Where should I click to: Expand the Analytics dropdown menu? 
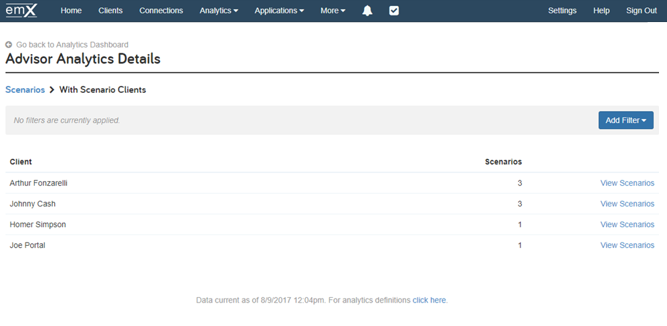219,11
